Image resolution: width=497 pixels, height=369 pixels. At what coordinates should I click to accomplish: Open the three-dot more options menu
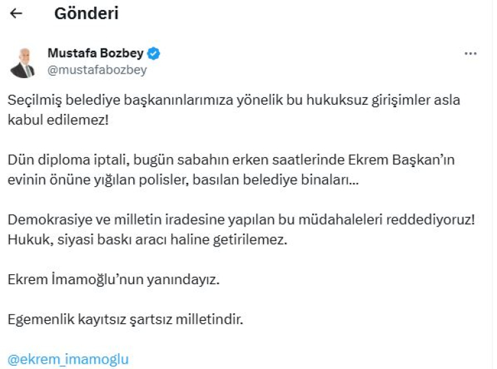[x=470, y=54]
